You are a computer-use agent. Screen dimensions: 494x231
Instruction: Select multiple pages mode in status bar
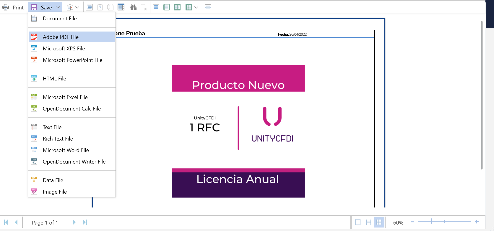(379, 222)
